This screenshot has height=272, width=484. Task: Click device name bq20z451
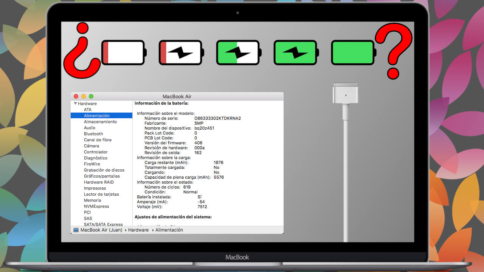[x=204, y=128]
